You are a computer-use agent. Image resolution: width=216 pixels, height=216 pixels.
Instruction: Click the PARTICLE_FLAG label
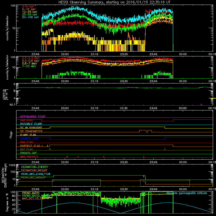click(31, 146)
